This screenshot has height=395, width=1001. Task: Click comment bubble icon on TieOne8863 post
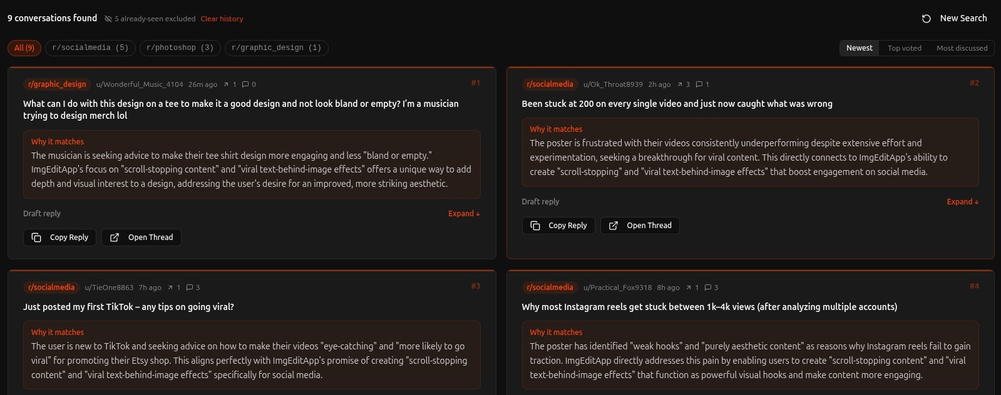190,287
